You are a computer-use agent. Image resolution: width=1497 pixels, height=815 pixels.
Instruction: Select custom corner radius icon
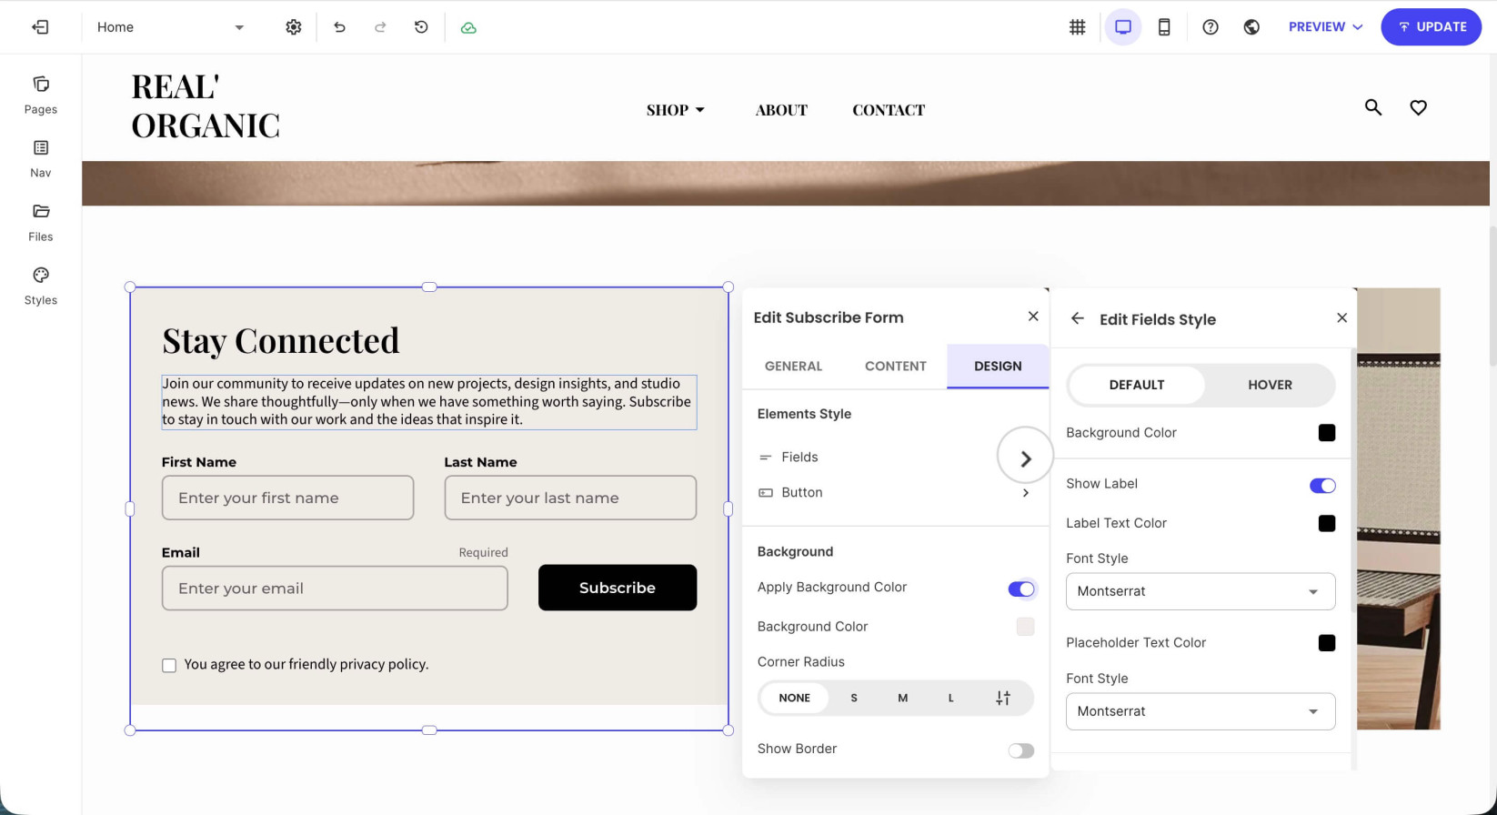point(1003,698)
